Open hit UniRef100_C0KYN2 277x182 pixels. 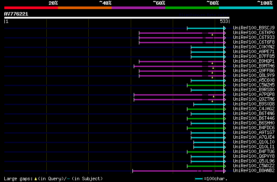coord(254,47)
